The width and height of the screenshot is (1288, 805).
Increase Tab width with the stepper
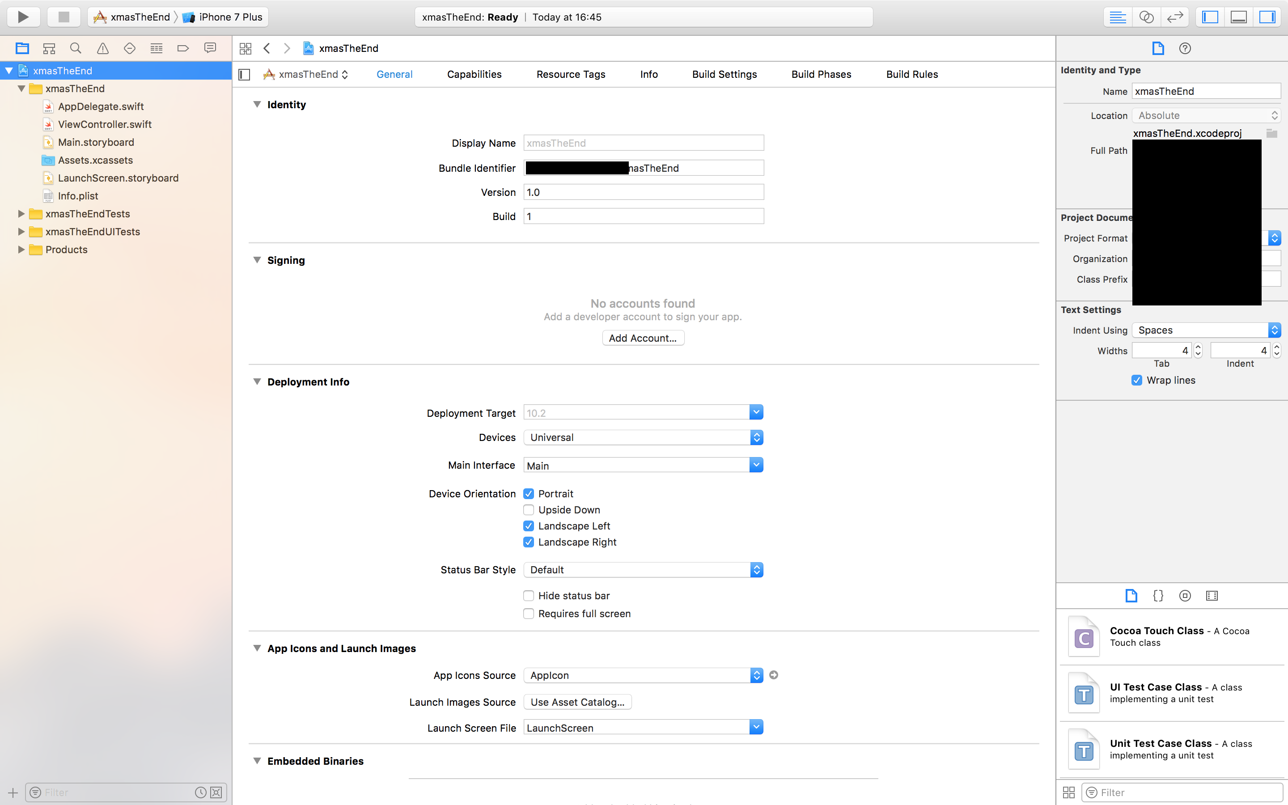pos(1198,347)
